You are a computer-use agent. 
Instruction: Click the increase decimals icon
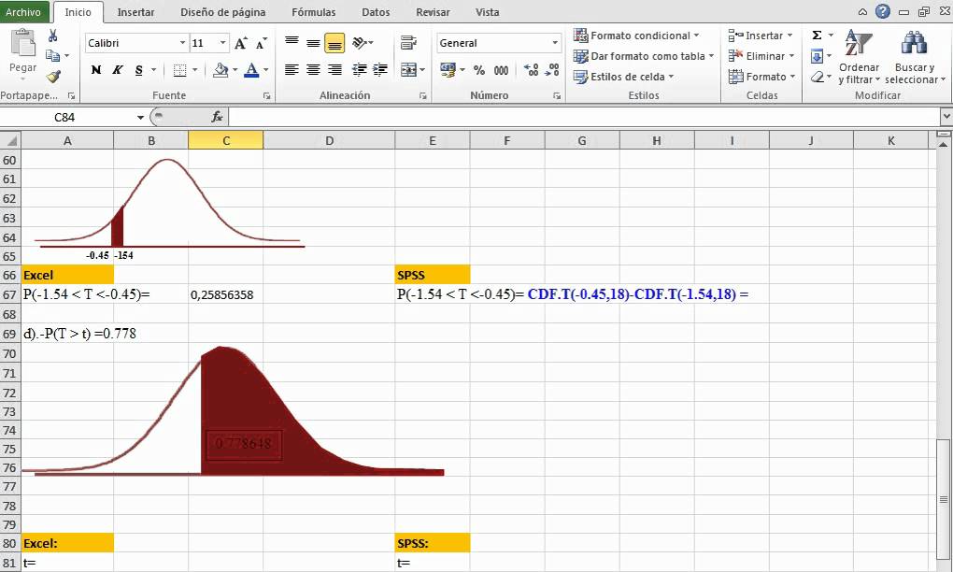click(531, 70)
